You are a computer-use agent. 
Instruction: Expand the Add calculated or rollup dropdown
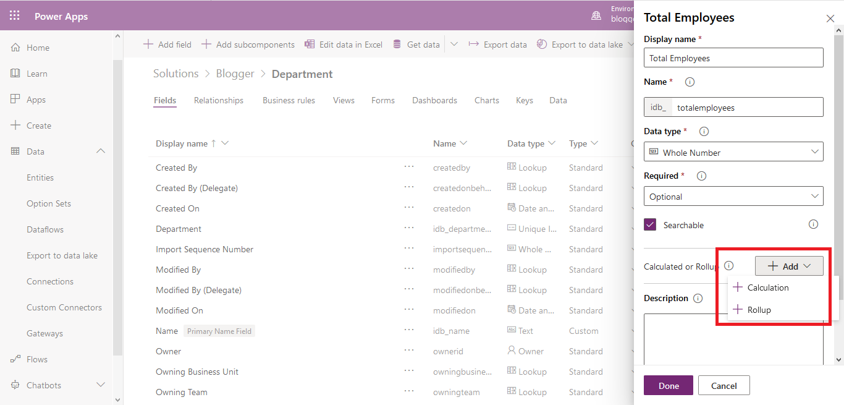point(789,265)
